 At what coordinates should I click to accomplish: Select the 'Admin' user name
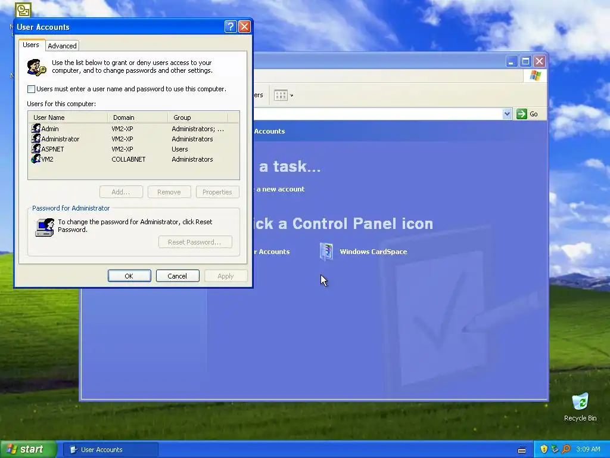(x=50, y=129)
